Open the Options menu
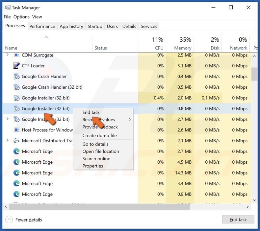The height and width of the screenshot is (231, 260). coord(21,17)
